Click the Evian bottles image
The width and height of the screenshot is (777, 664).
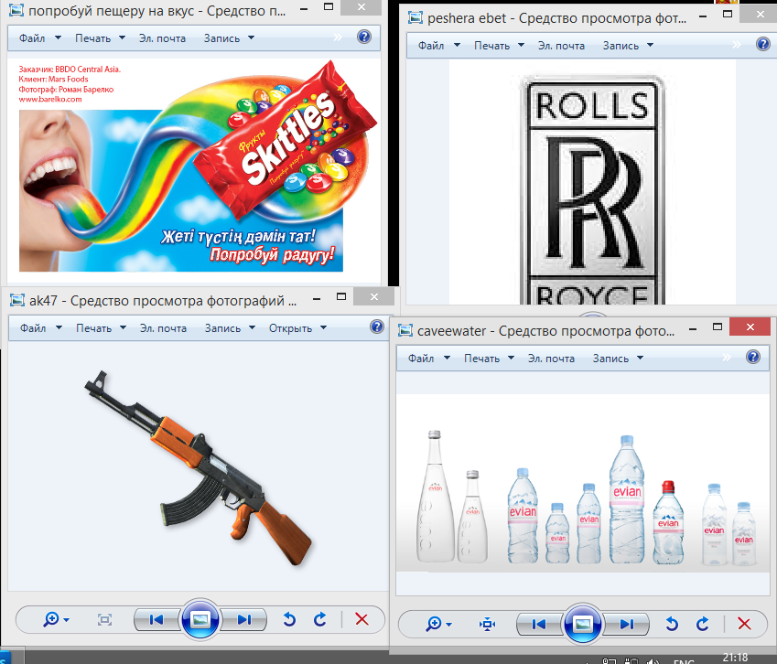(582, 483)
